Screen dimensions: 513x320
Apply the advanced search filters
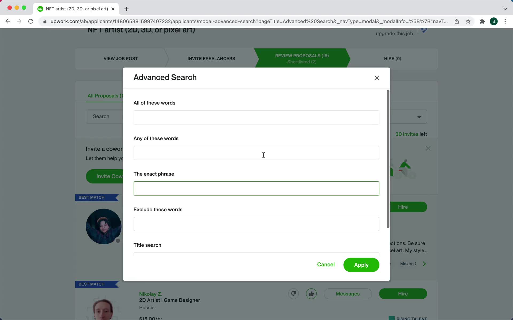(361, 265)
